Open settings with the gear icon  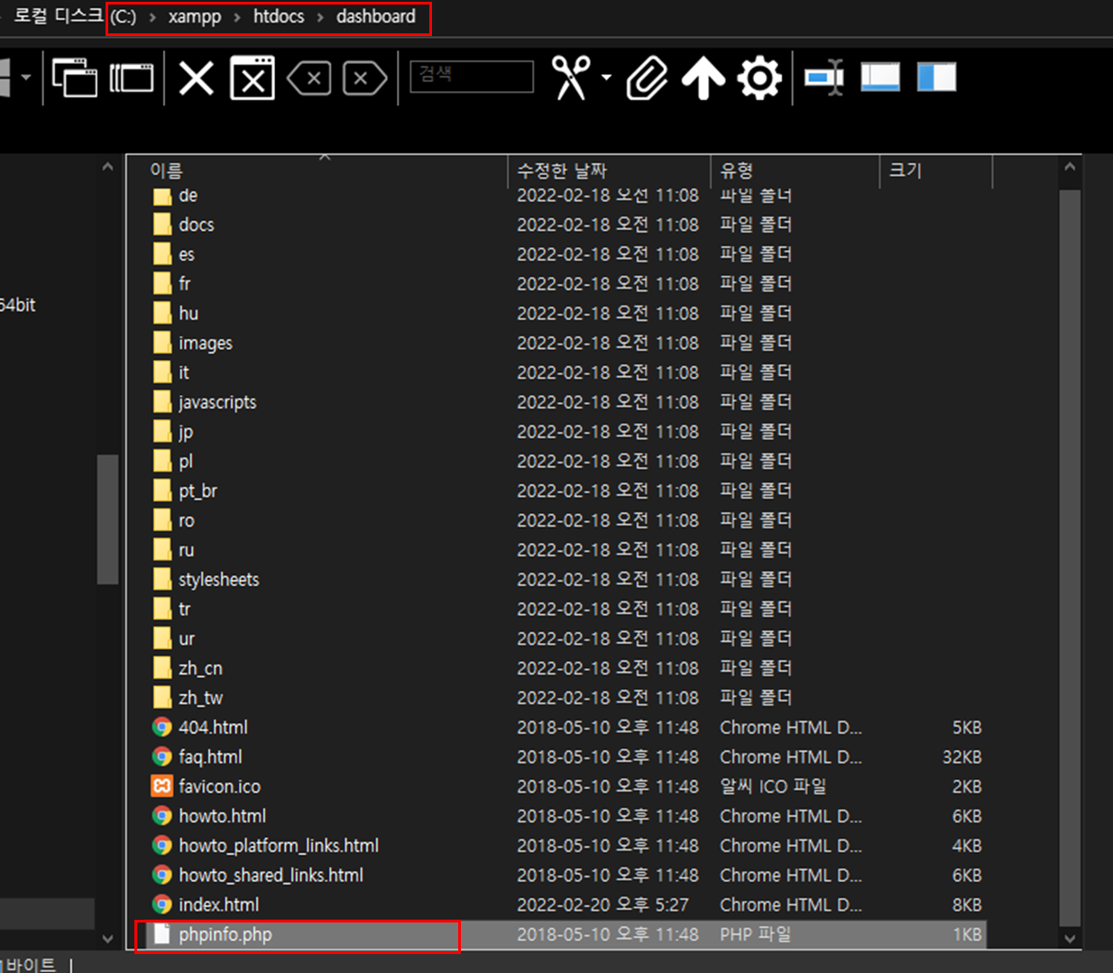[x=759, y=78]
